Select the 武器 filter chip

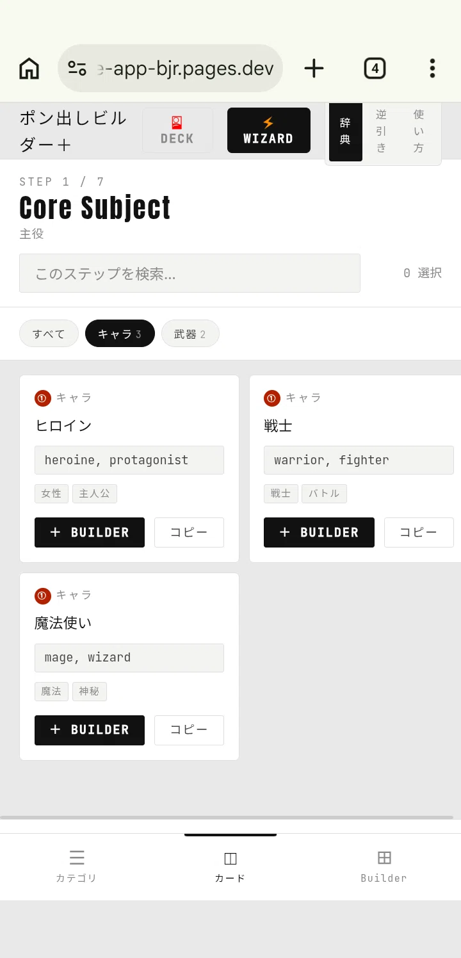[x=190, y=334]
